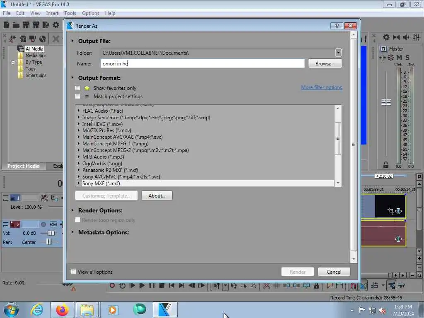The image size is (424, 318).
Task: Toggle View all options checkbox
Action: (73, 272)
